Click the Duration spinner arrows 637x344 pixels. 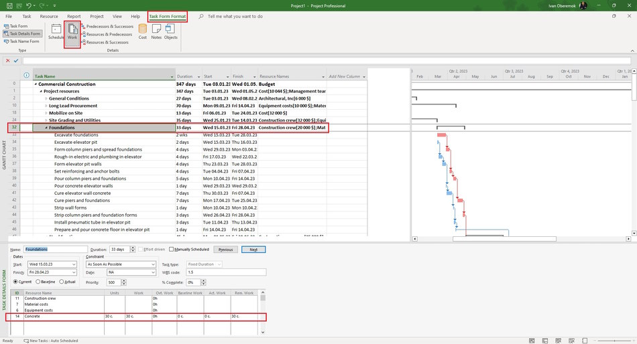click(x=133, y=249)
